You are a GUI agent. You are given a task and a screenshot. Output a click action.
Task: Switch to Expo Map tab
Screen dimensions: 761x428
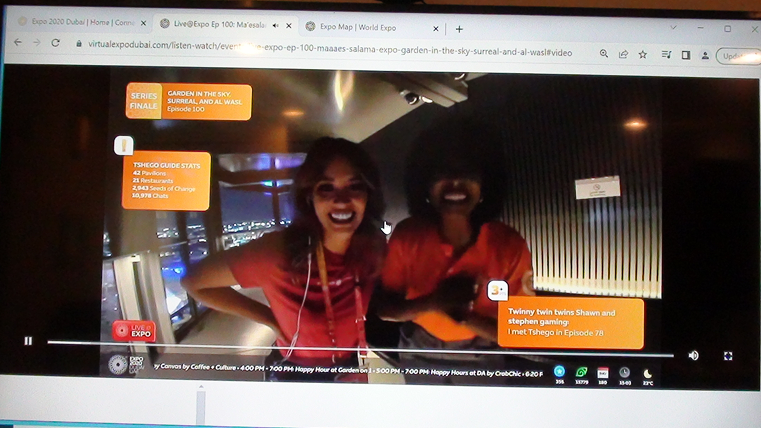tap(358, 27)
